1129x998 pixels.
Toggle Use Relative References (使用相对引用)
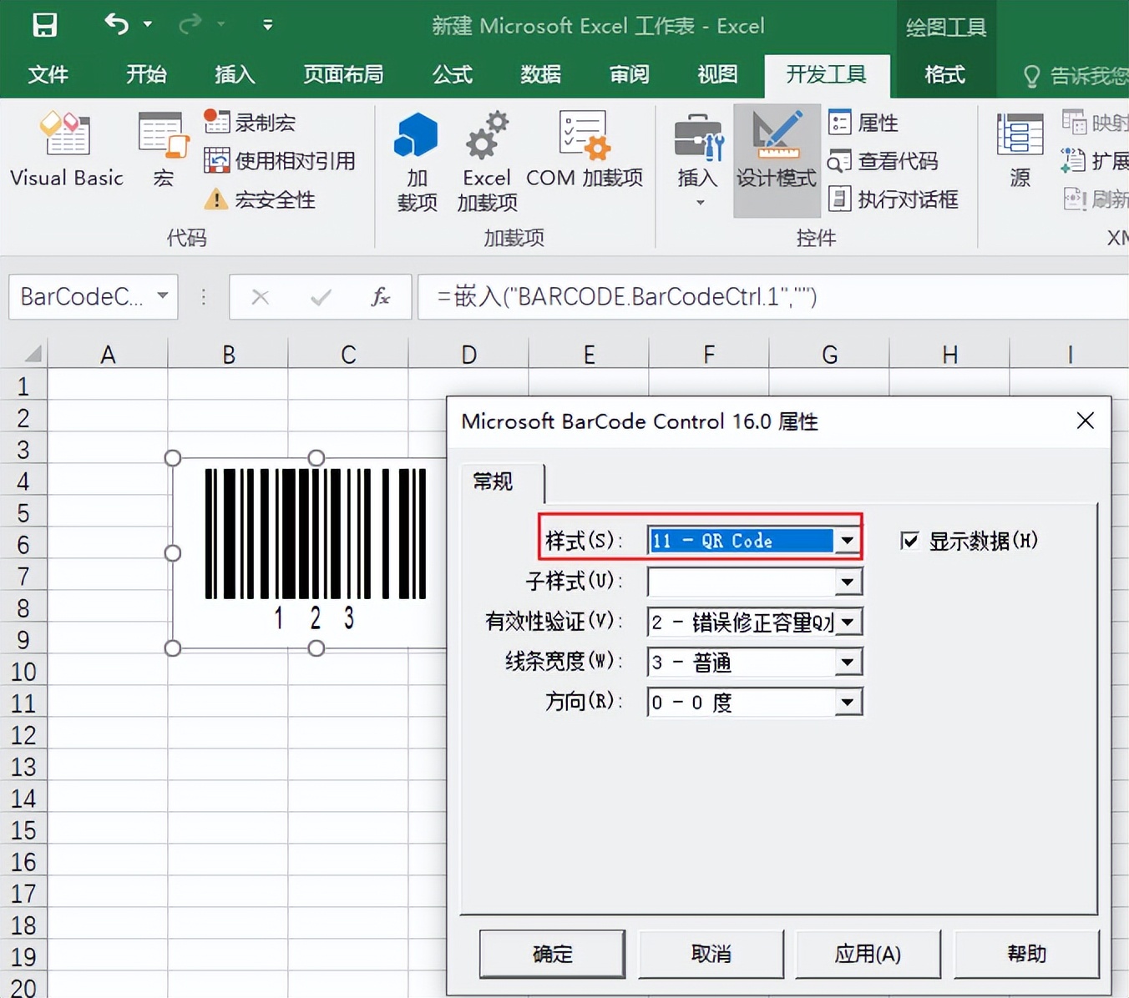coord(280,160)
